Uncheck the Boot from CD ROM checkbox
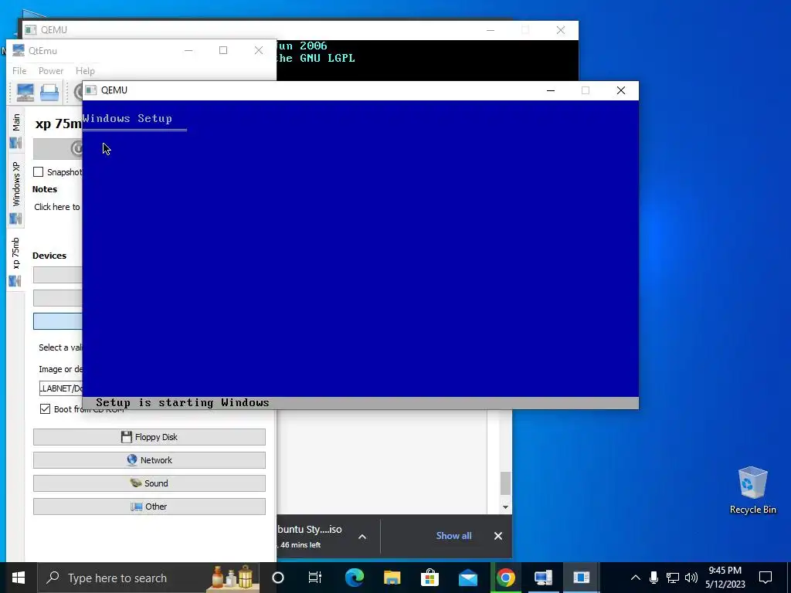Viewport: 791px width, 593px height. coord(45,409)
